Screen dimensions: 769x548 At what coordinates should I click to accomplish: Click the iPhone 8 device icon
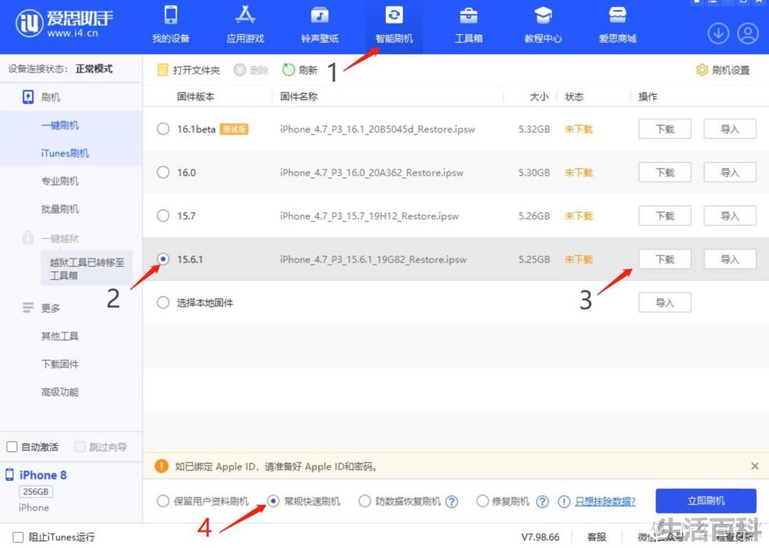click(x=9, y=475)
